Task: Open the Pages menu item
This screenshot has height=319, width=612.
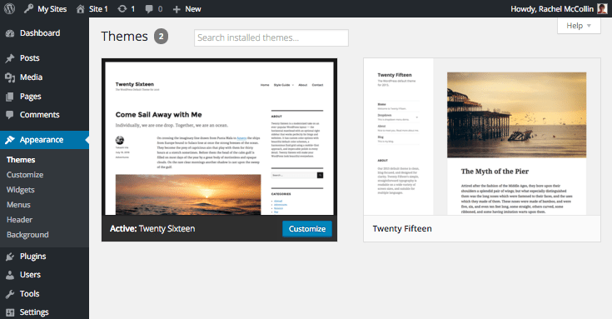Action: 31,97
